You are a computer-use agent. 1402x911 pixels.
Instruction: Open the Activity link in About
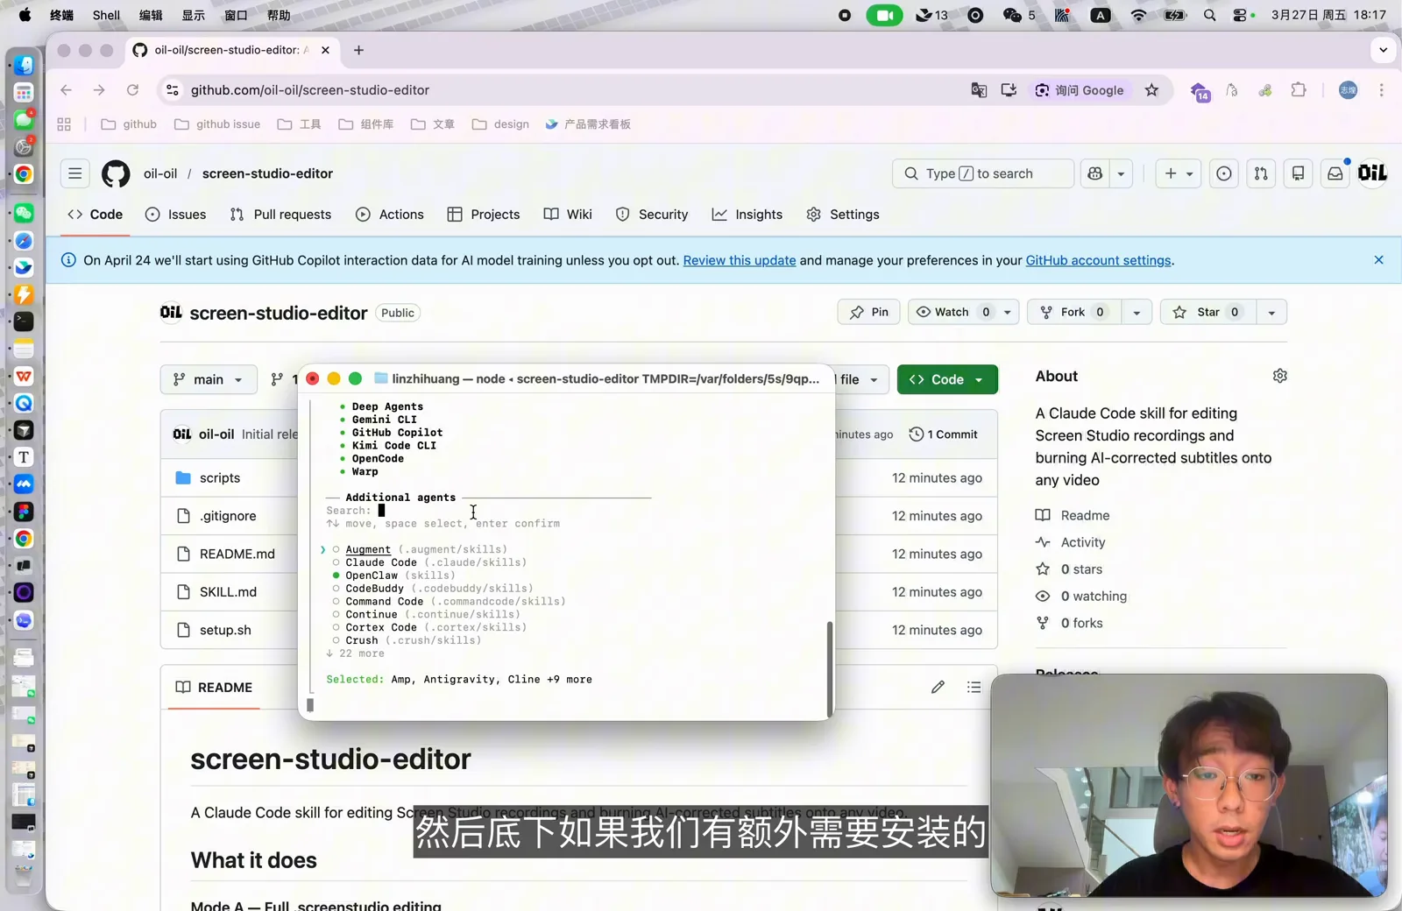click(1083, 542)
